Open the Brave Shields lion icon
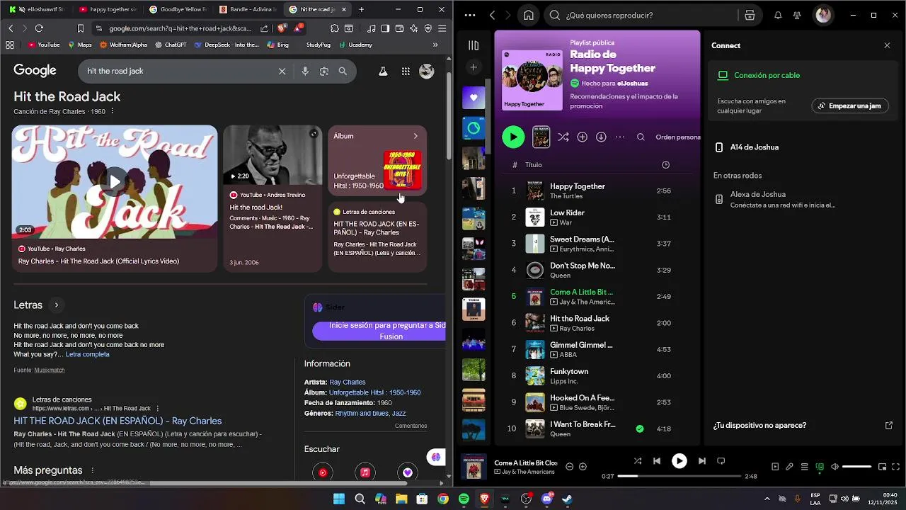Image resolution: width=906 pixels, height=510 pixels. pyautogui.click(x=282, y=28)
